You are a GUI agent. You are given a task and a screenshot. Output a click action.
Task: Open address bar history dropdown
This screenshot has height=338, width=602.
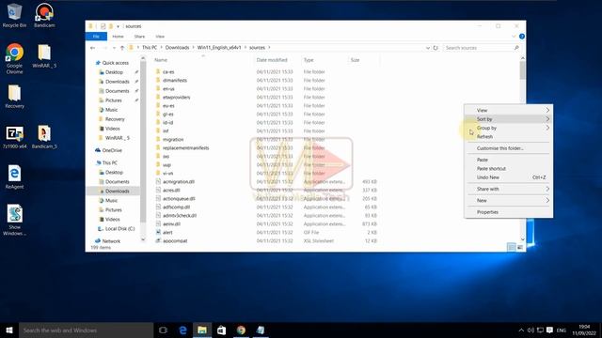[x=428, y=48]
